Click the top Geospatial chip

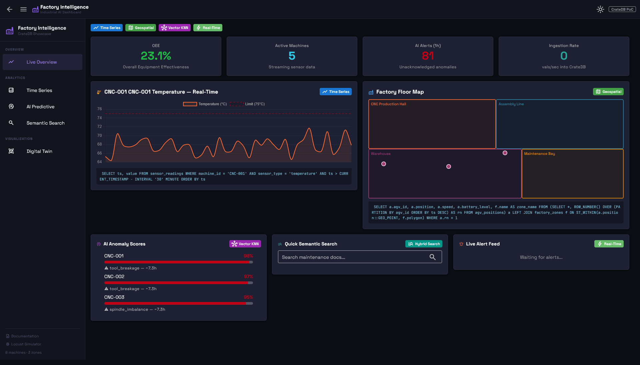click(x=141, y=28)
